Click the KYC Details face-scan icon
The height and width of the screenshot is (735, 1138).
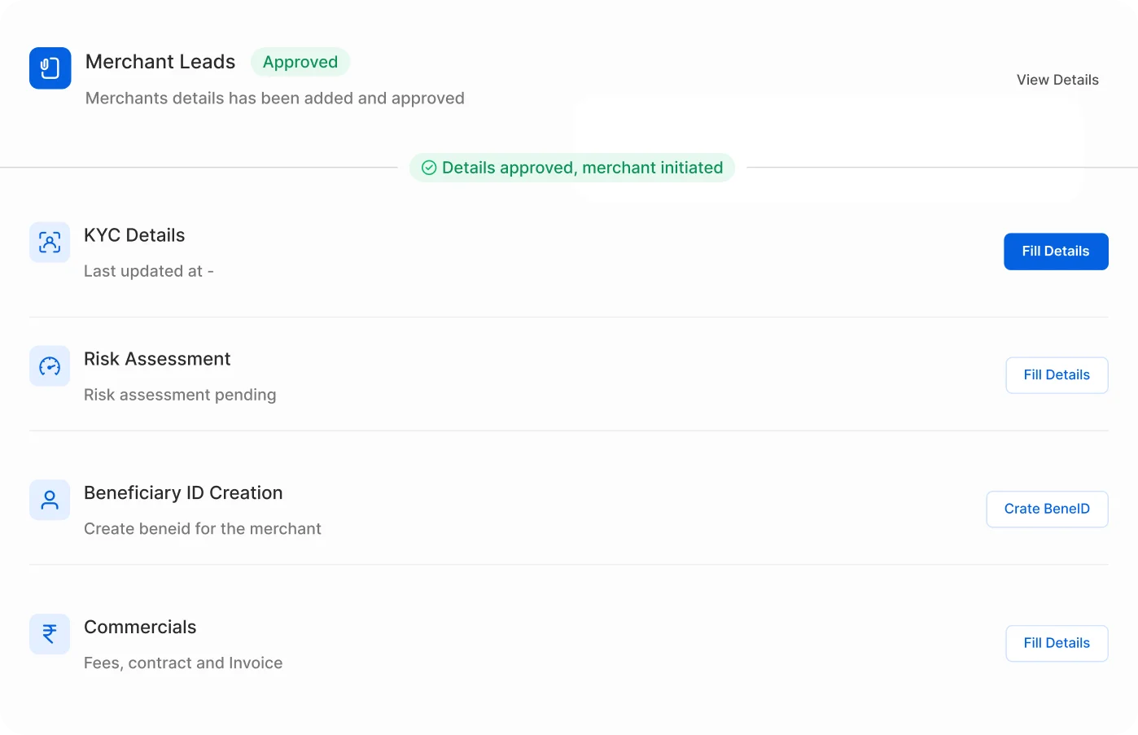point(50,243)
